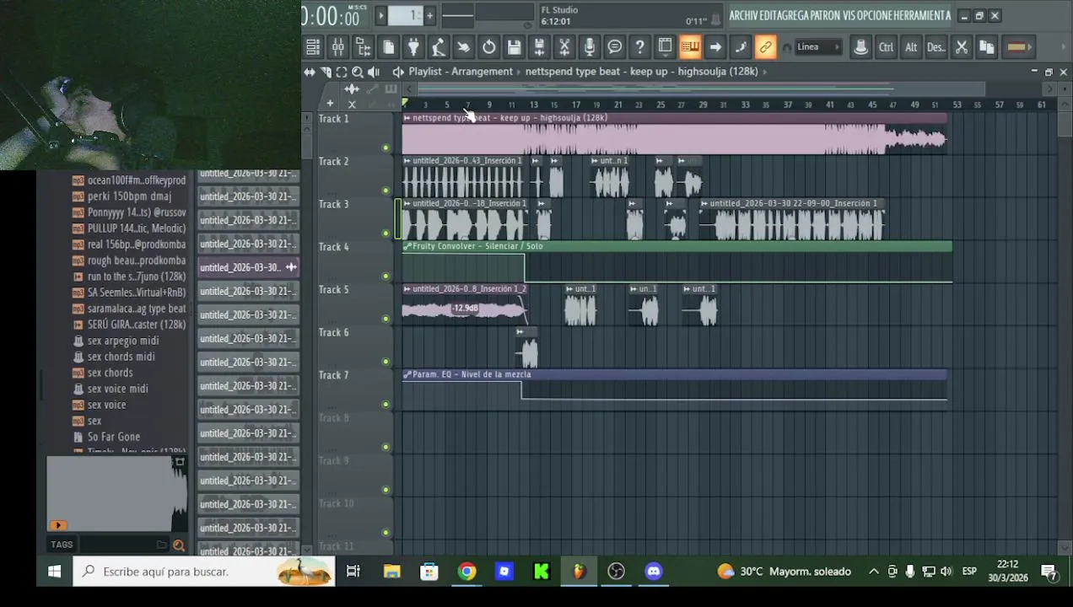Open the HERRAMIENTA menu
Image resolution: width=1073 pixels, height=607 pixels.
click(920, 15)
